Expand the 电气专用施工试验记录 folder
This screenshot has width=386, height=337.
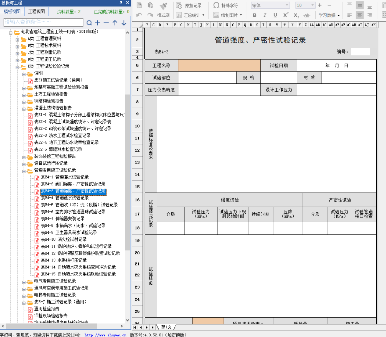[24, 282]
